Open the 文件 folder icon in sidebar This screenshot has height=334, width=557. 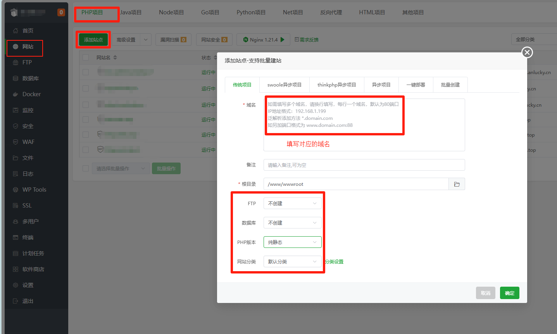[16, 158]
